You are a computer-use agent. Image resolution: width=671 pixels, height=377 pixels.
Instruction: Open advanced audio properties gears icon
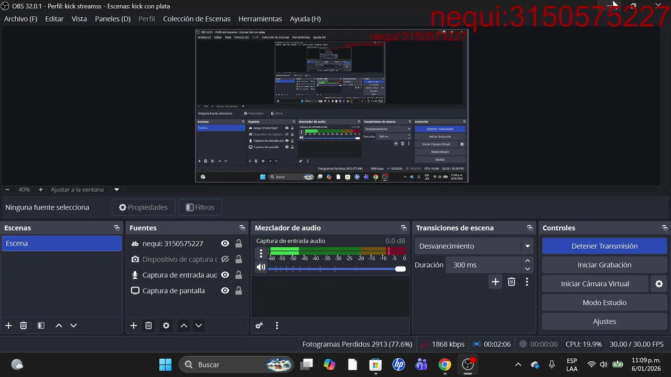[259, 326]
